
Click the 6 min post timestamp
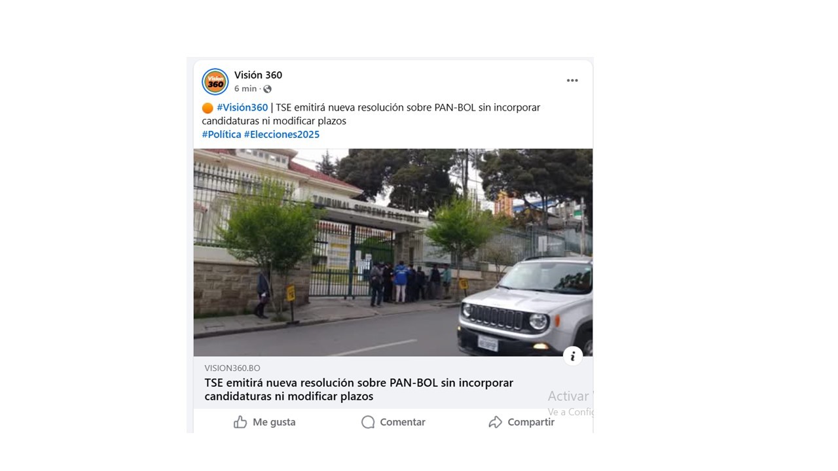coord(246,89)
